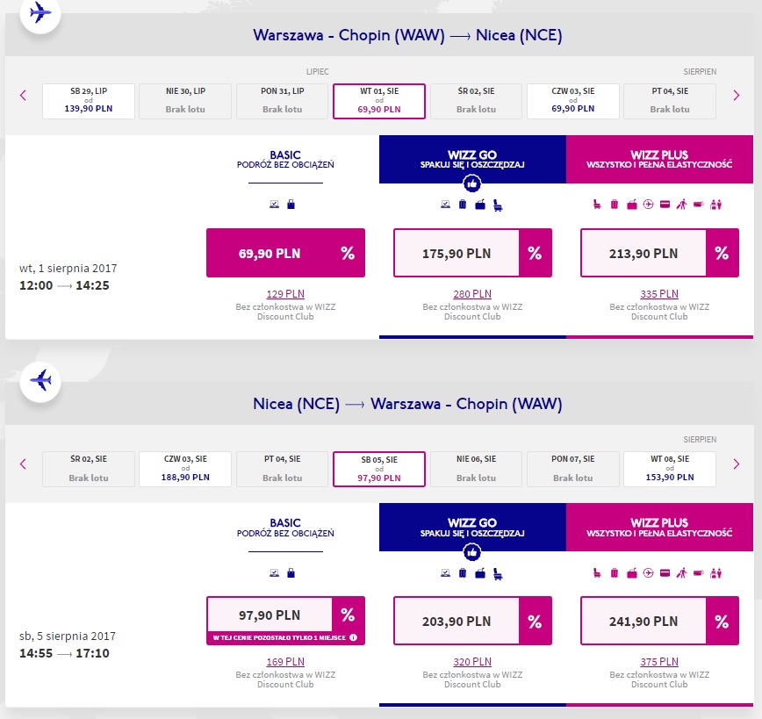Click outbound Basic online check-in laptop icon
This screenshot has width=762, height=719.
(x=275, y=205)
